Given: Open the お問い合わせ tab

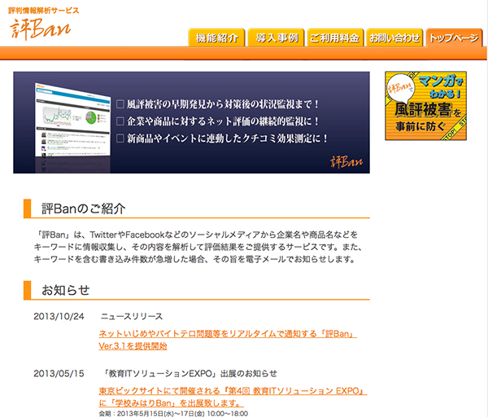Looking at the screenshot, I should pos(394,37).
